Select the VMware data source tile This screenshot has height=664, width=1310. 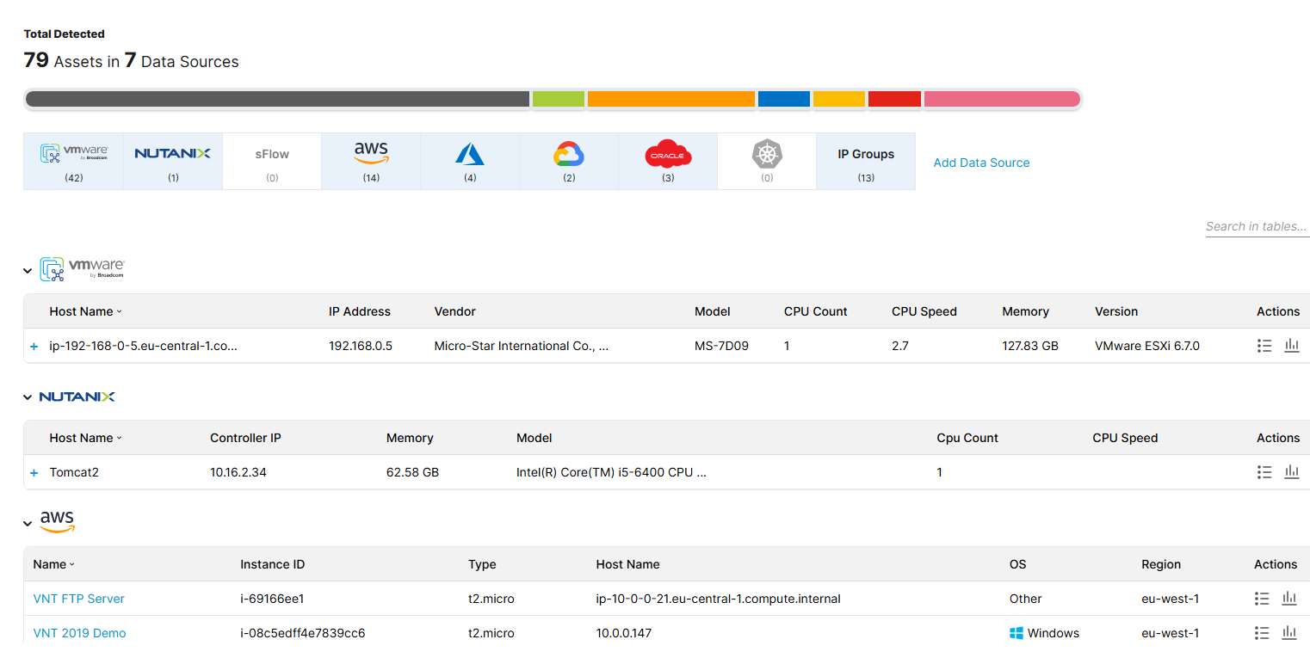coord(74,161)
